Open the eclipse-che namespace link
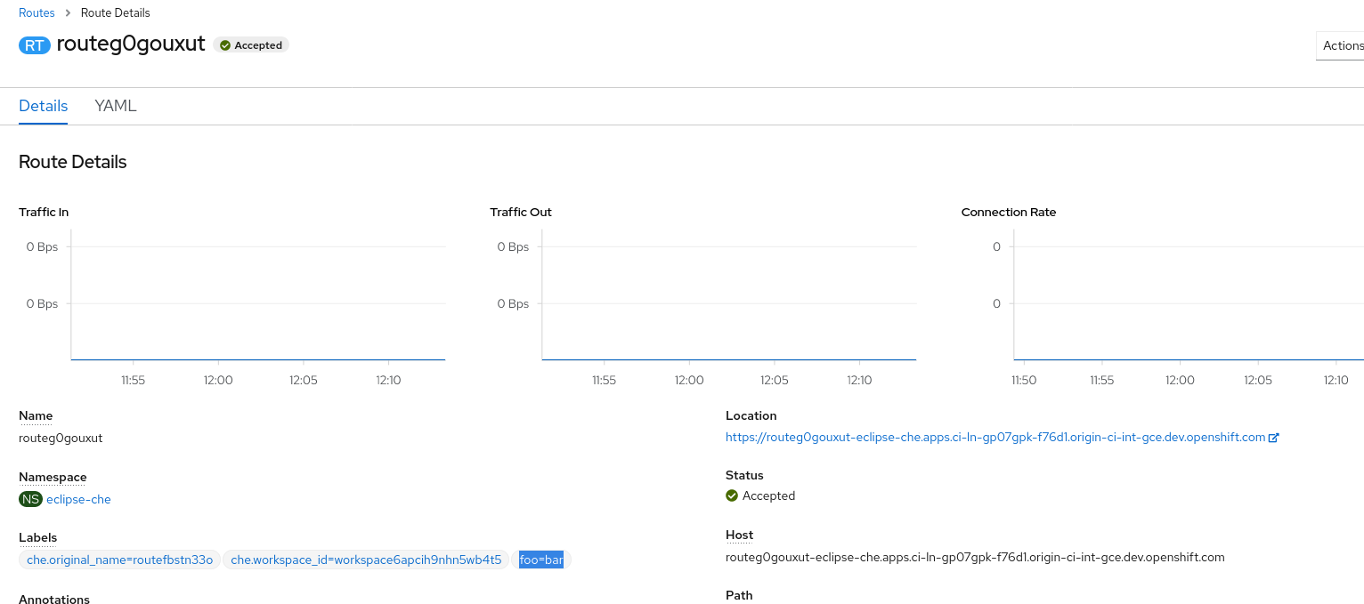The image size is (1364, 604). pos(78,499)
